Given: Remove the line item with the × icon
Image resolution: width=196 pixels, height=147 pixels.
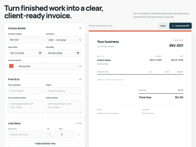Looking at the screenshot, I should coord(79,135).
